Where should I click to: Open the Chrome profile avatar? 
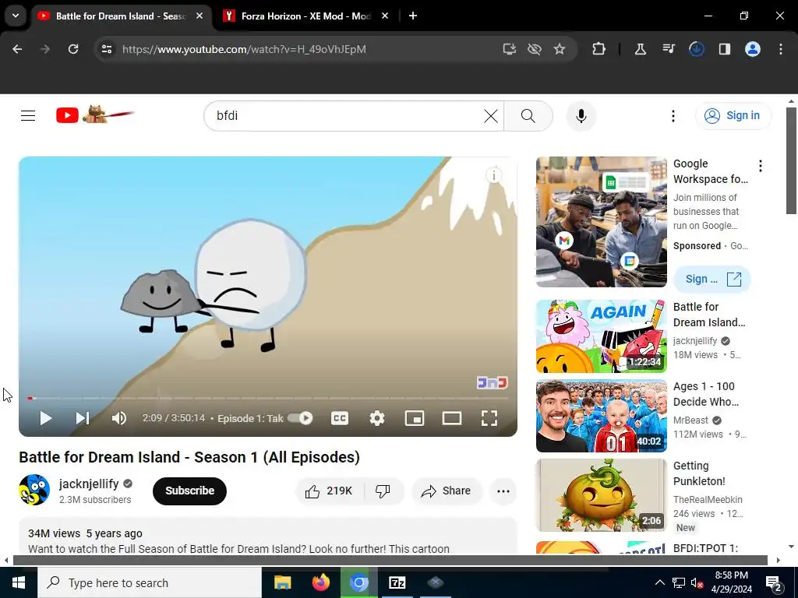[753, 49]
